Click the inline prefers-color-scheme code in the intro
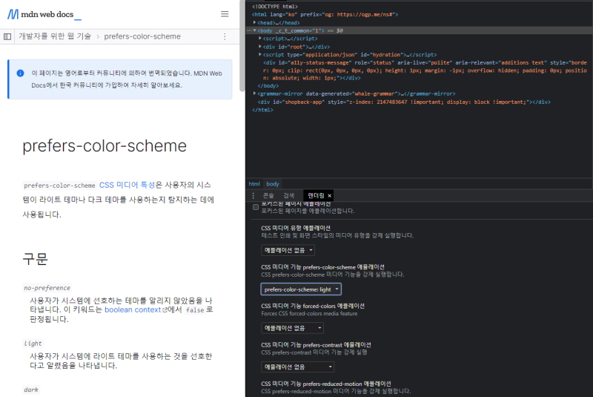The width and height of the screenshot is (593, 397). coord(59,186)
